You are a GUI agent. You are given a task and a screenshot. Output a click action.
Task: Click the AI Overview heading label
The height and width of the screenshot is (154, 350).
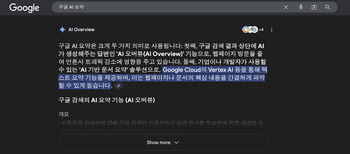pos(81,30)
